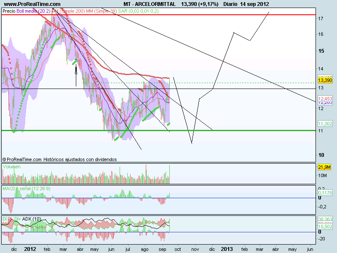
Task: Select the SAR (0,02 0,01 0,2) indicator label
Action: point(139,11)
